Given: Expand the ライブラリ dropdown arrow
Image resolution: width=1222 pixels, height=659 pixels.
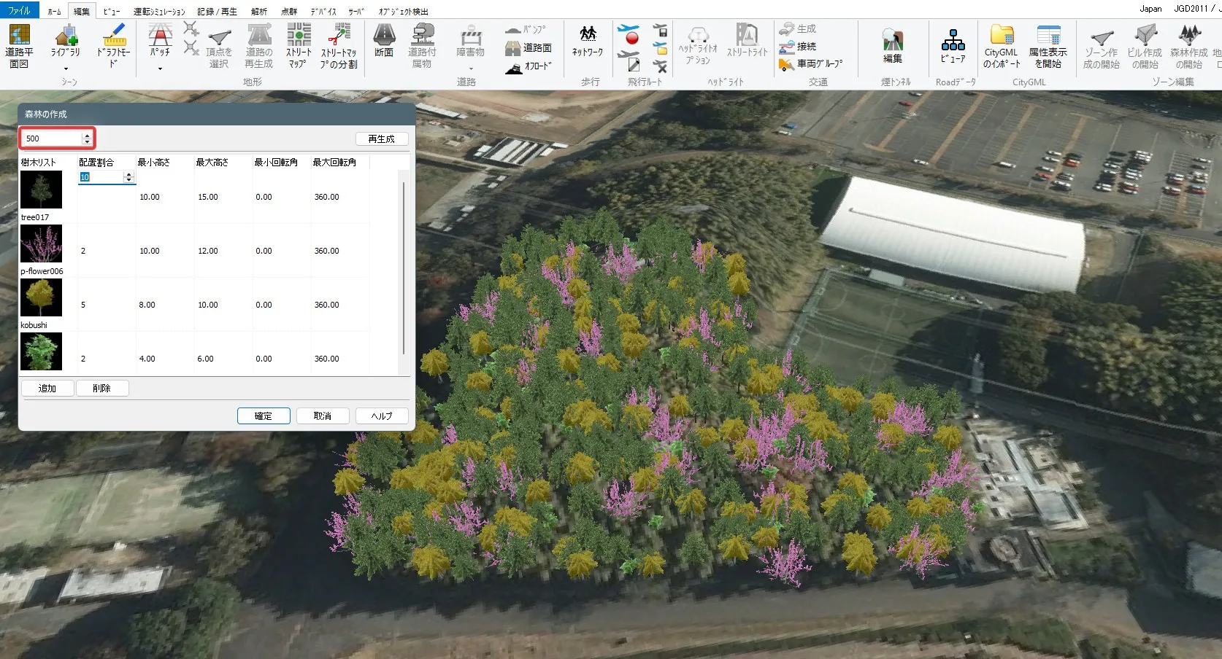Looking at the screenshot, I should [66, 69].
